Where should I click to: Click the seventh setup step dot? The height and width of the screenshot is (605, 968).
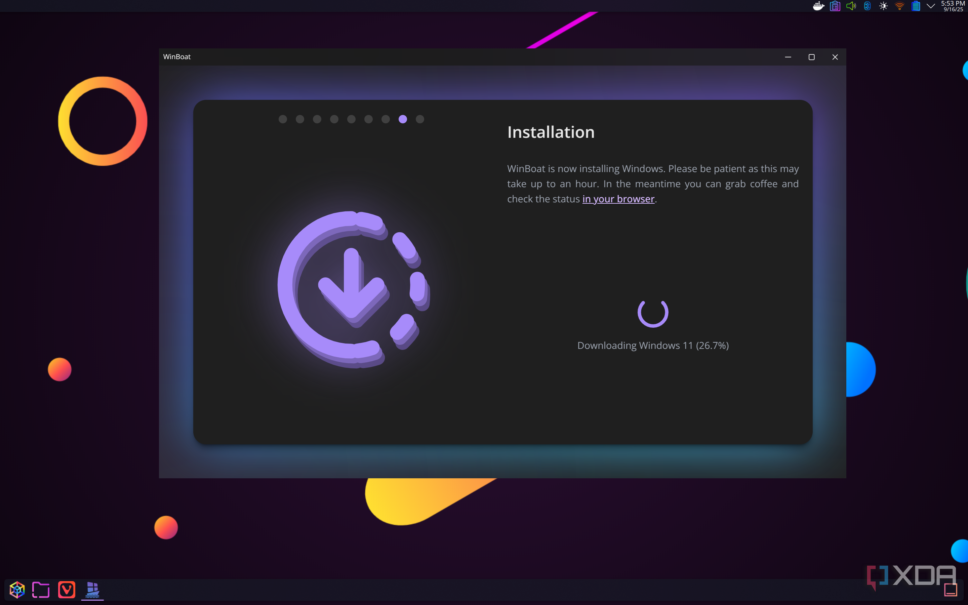[386, 119]
